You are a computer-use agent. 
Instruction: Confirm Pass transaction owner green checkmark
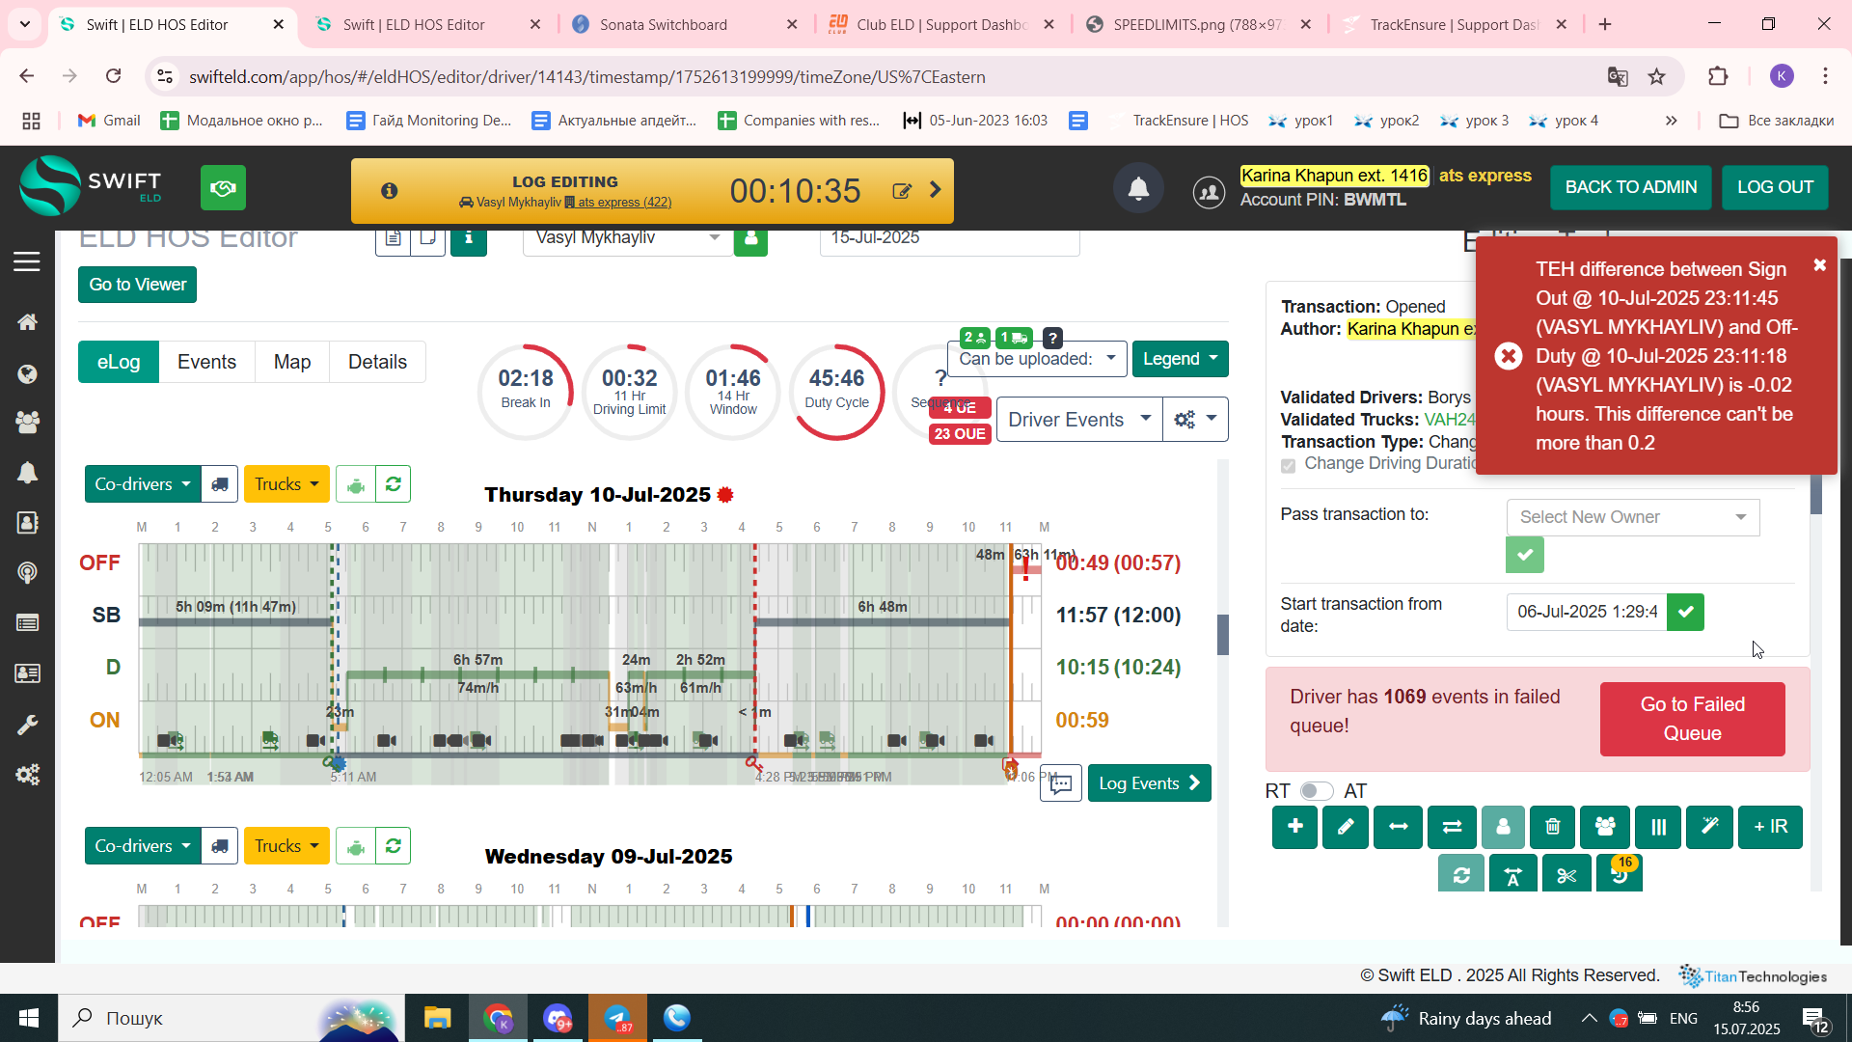(x=1524, y=555)
